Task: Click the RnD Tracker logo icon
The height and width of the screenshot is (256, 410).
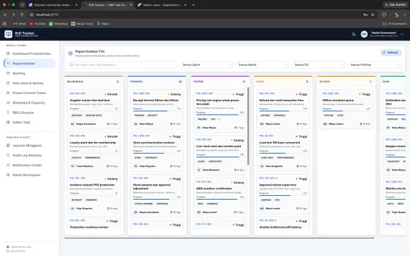Action: pos(8,34)
